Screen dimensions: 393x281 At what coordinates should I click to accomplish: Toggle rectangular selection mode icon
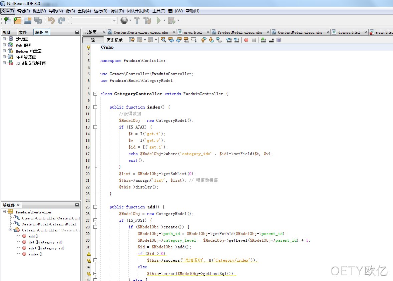[194, 40]
